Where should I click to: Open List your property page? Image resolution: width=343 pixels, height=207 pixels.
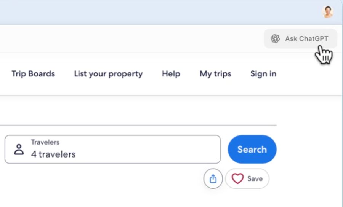click(x=108, y=74)
